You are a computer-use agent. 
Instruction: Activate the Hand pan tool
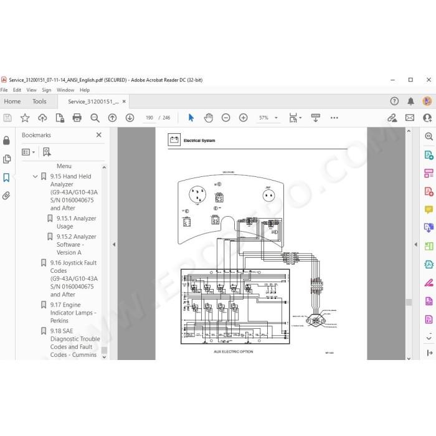coord(208,118)
